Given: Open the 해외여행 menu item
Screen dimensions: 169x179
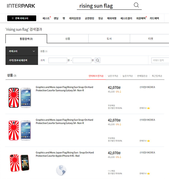Looking at the screenshot, I should pyautogui.click(x=112, y=18).
